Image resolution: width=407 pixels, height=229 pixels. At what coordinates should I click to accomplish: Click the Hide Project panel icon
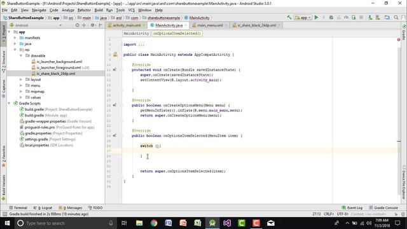tap(100, 25)
